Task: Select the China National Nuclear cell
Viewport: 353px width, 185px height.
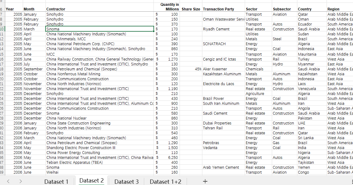Action: pos(100,118)
